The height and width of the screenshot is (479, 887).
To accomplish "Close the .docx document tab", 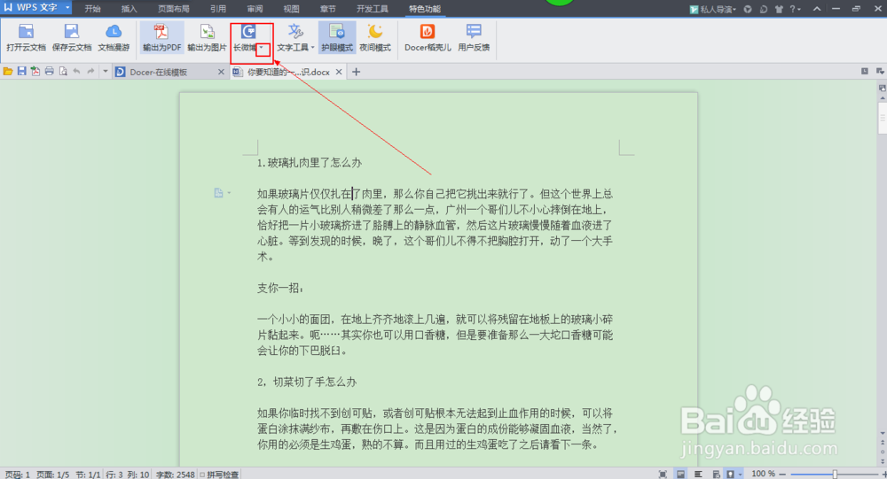I will tap(339, 72).
